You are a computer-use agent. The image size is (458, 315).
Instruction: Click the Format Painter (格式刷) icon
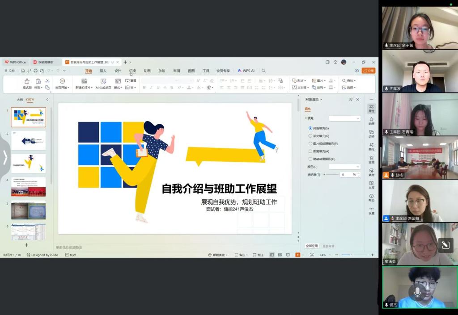(27, 81)
